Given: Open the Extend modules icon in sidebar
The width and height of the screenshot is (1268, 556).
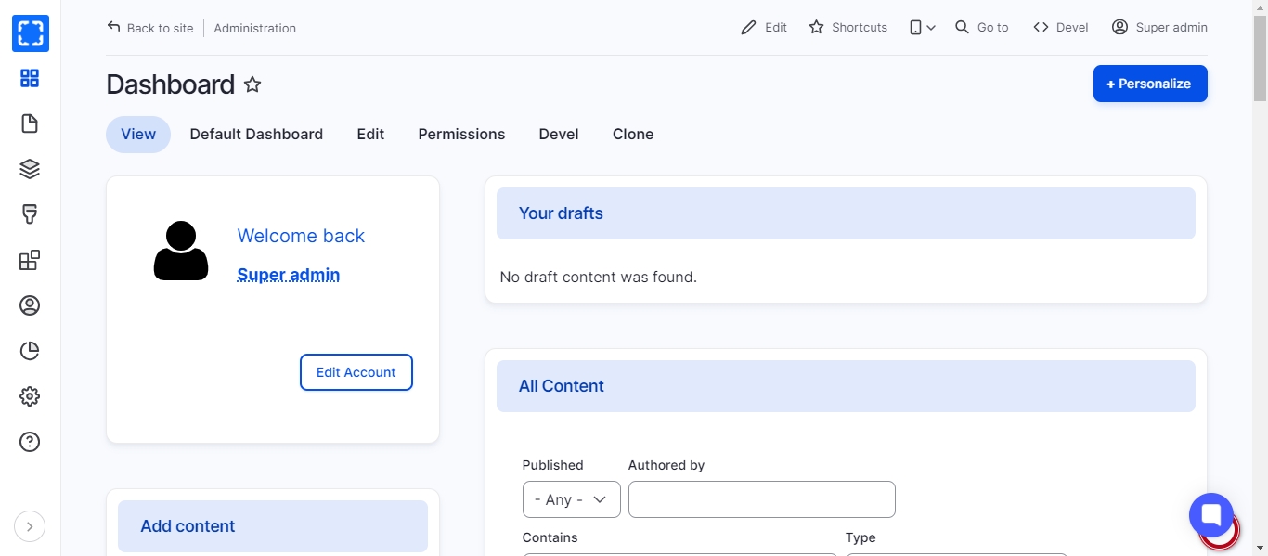Looking at the screenshot, I should point(30,260).
